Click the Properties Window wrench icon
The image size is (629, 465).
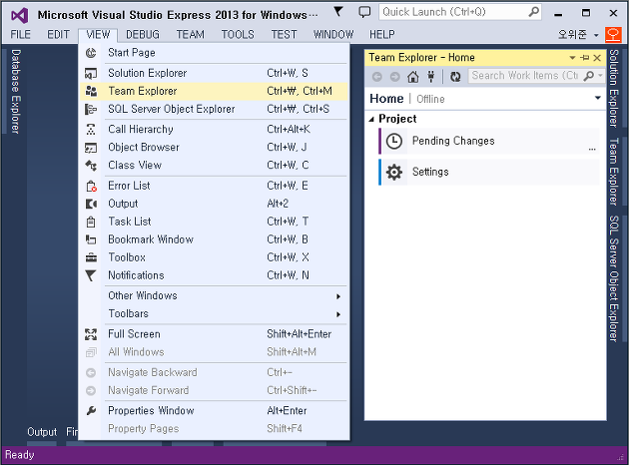coord(91,411)
